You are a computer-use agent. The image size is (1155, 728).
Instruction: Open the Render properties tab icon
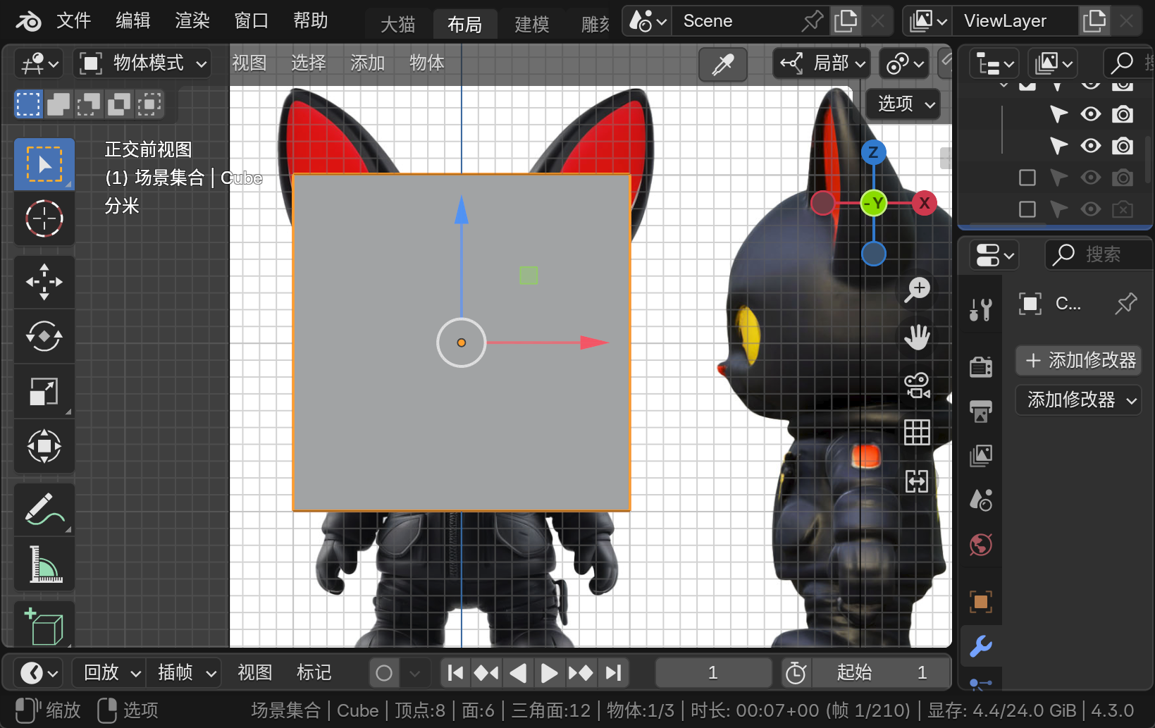tap(981, 366)
